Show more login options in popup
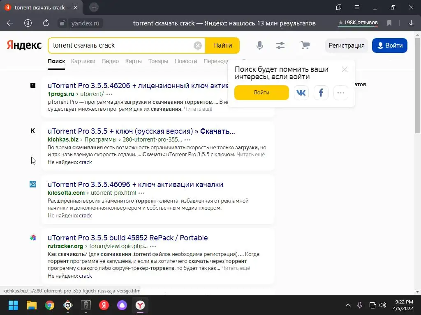The image size is (421, 315). click(341, 93)
